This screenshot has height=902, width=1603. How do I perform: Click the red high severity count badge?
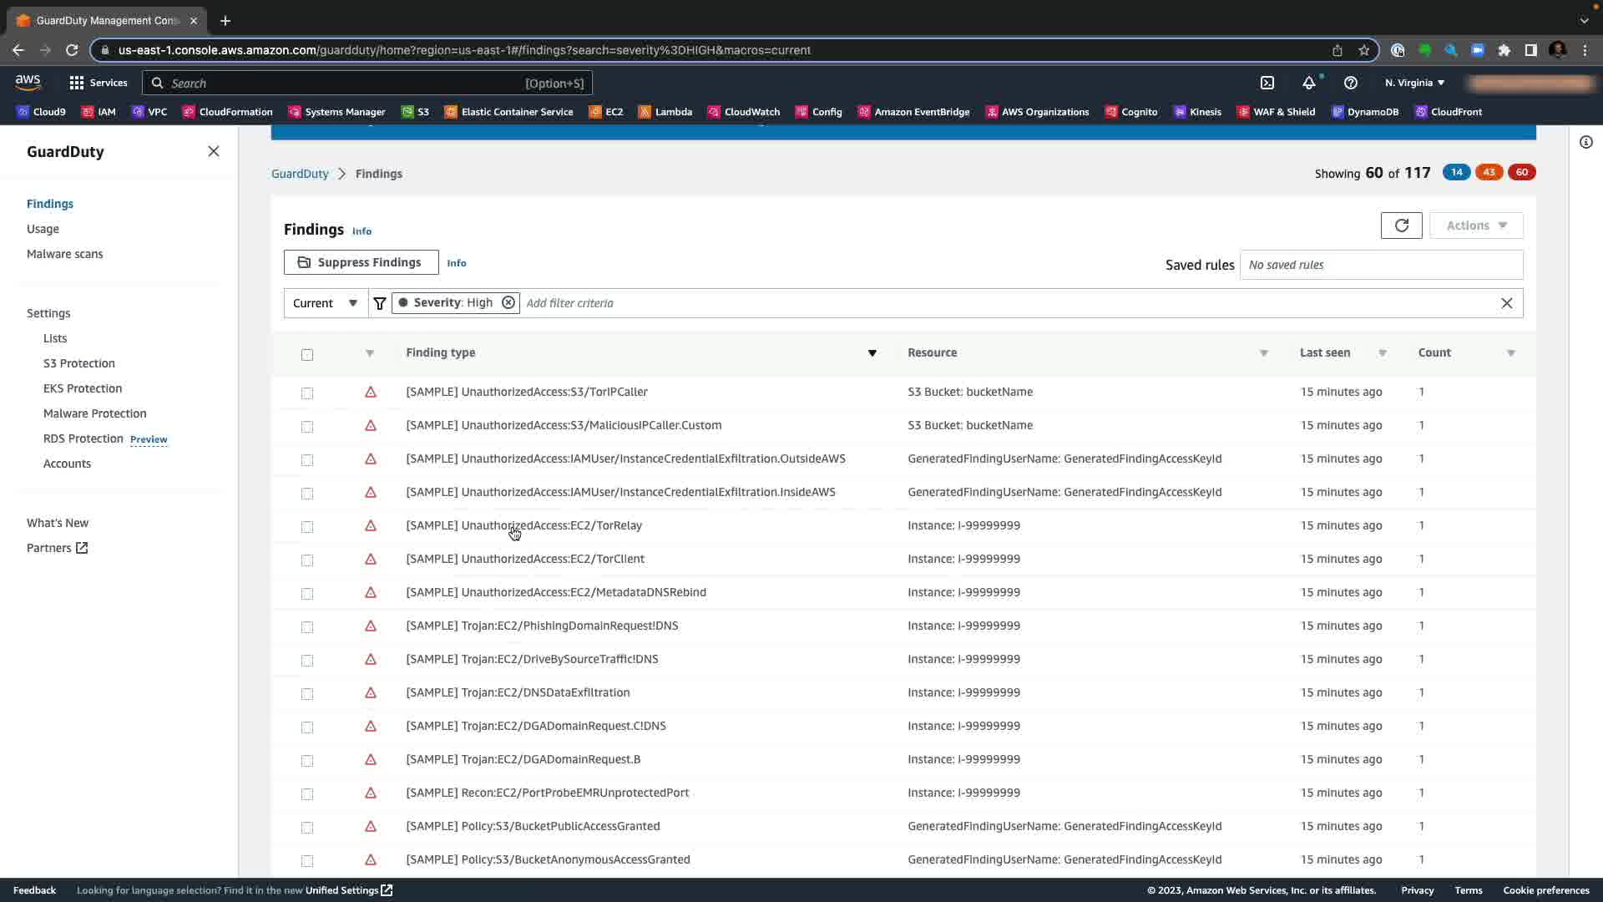coord(1521,172)
